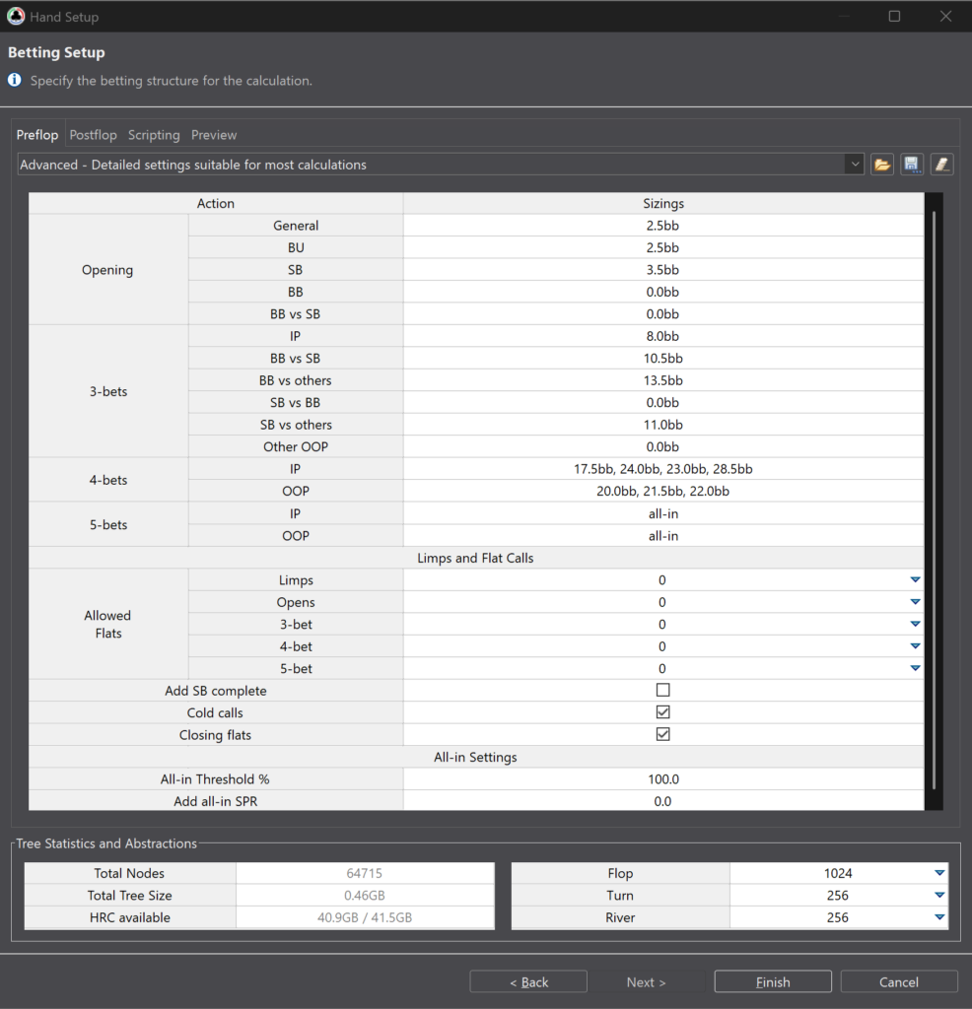Edit the 3-bets BB vs SB sizing 10.5bb
Screen dimensions: 972x1009
(663, 359)
